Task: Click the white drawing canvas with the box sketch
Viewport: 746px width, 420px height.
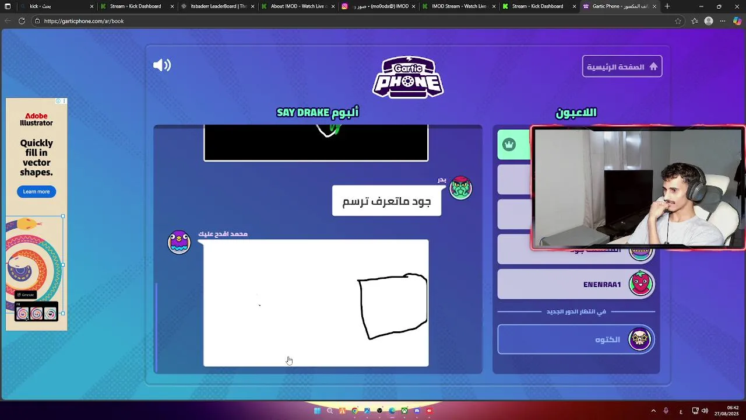Action: click(x=316, y=303)
